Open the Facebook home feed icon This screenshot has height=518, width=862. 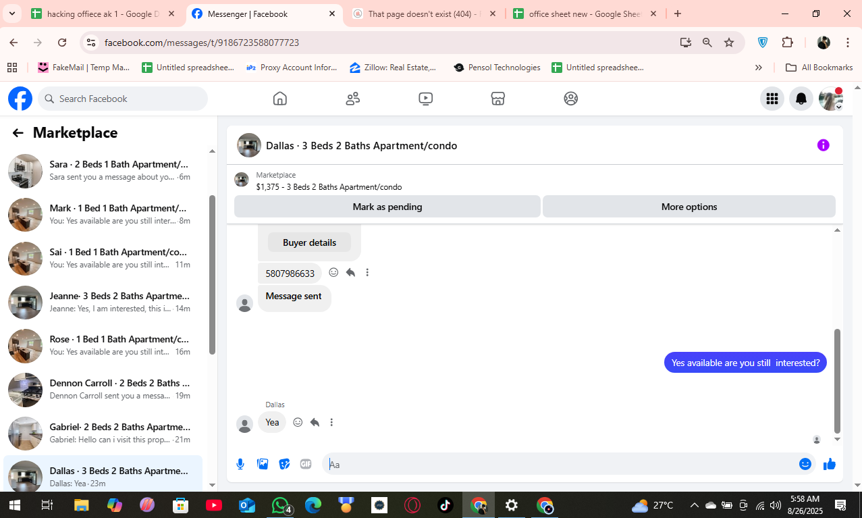point(279,99)
